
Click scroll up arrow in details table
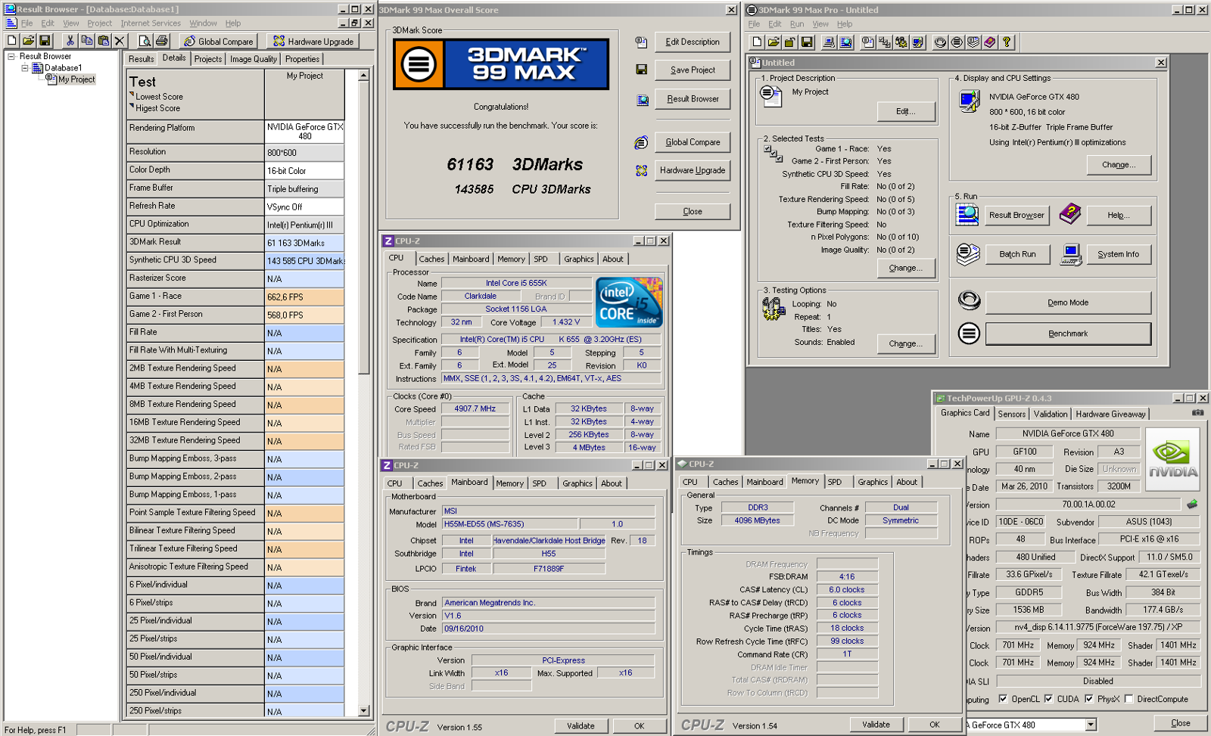364,75
